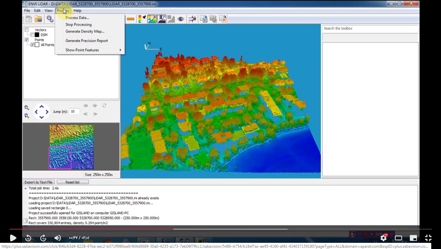Uncheck the All Points checkbox
Screen dimensions: 441x249
[32, 45]
